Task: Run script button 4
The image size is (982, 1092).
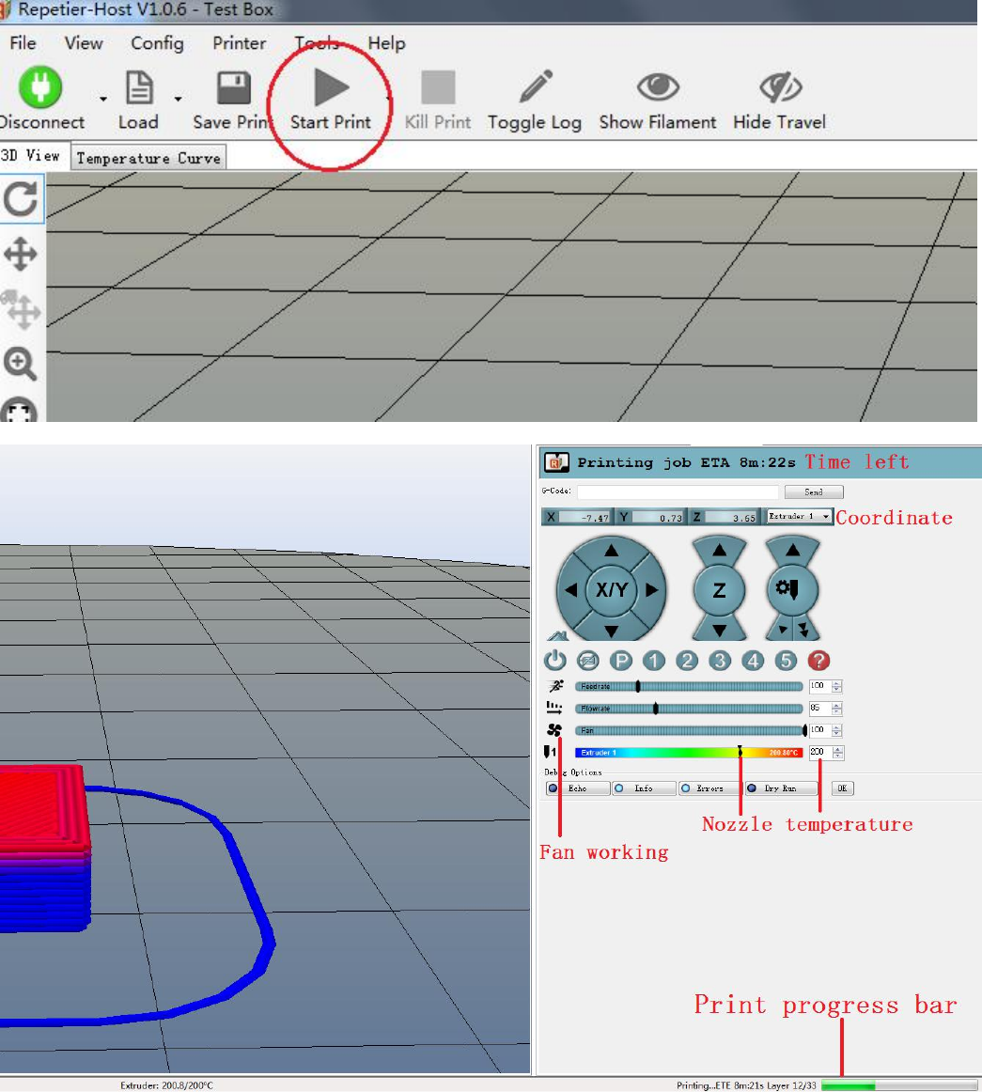Action: pos(753,661)
